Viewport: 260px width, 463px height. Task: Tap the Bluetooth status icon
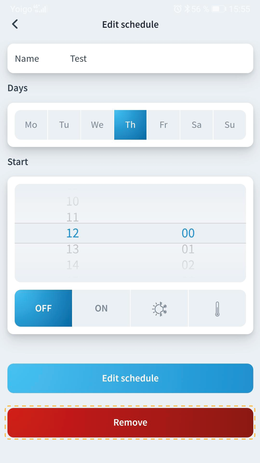187,9
